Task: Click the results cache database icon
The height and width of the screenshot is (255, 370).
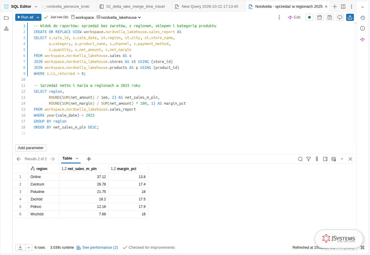Action: (334, 159)
